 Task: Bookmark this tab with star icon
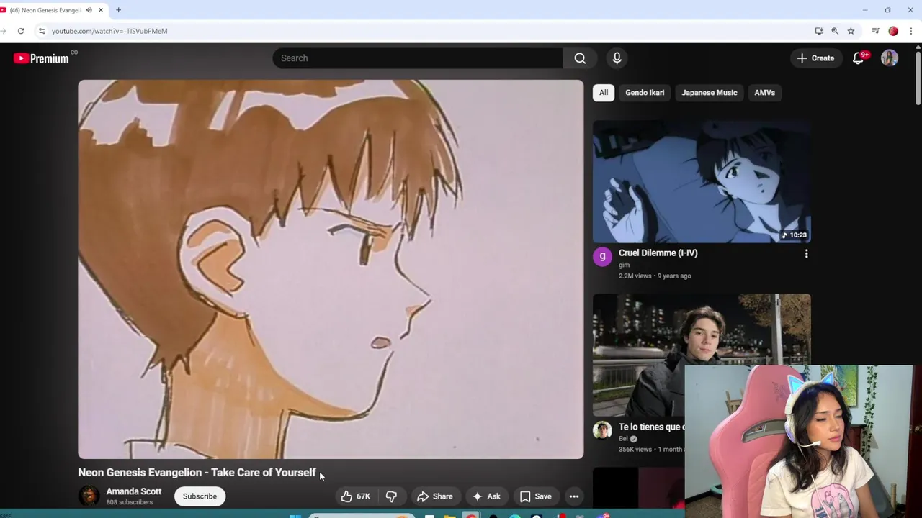point(851,31)
